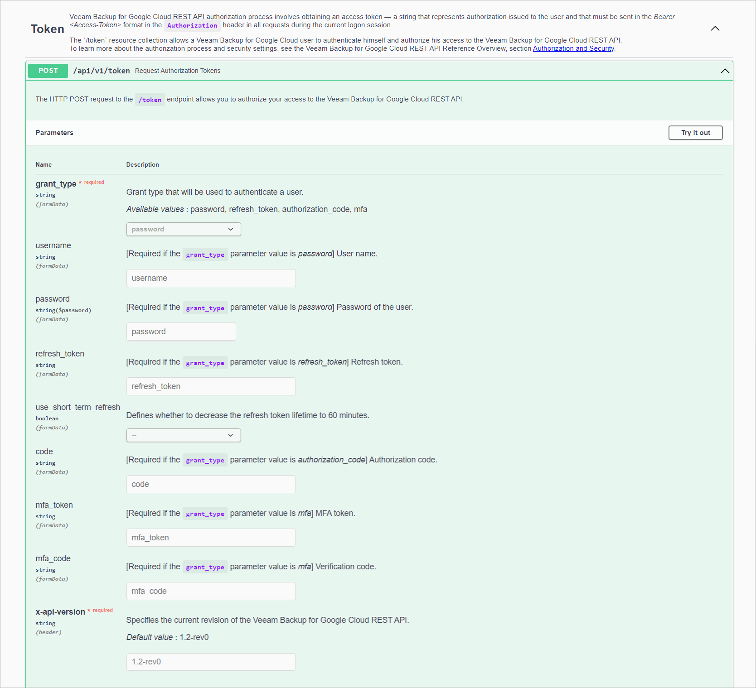Click the mfa_code input field
The image size is (756, 688).
tap(211, 591)
